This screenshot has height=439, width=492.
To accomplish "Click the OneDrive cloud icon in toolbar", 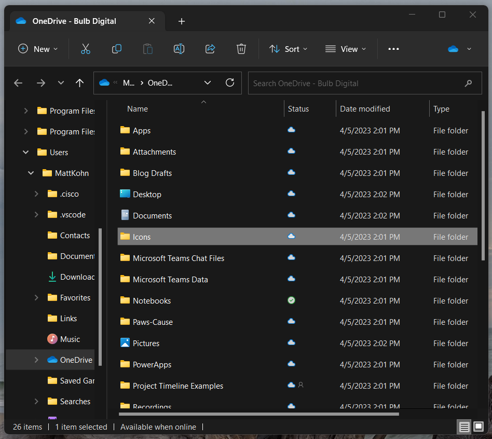I will click(x=453, y=49).
